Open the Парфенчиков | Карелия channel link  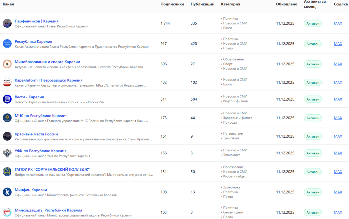click(x=37, y=21)
